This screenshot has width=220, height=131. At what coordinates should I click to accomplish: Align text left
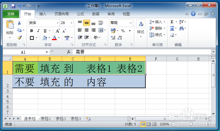[x=80, y=30]
